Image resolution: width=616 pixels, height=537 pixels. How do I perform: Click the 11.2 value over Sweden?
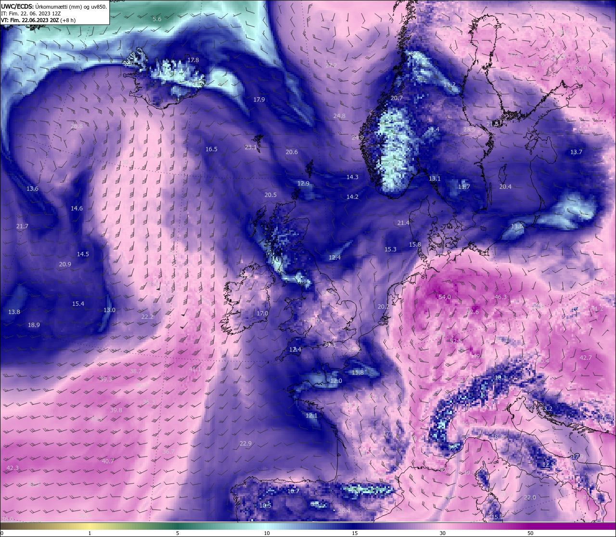point(449,85)
